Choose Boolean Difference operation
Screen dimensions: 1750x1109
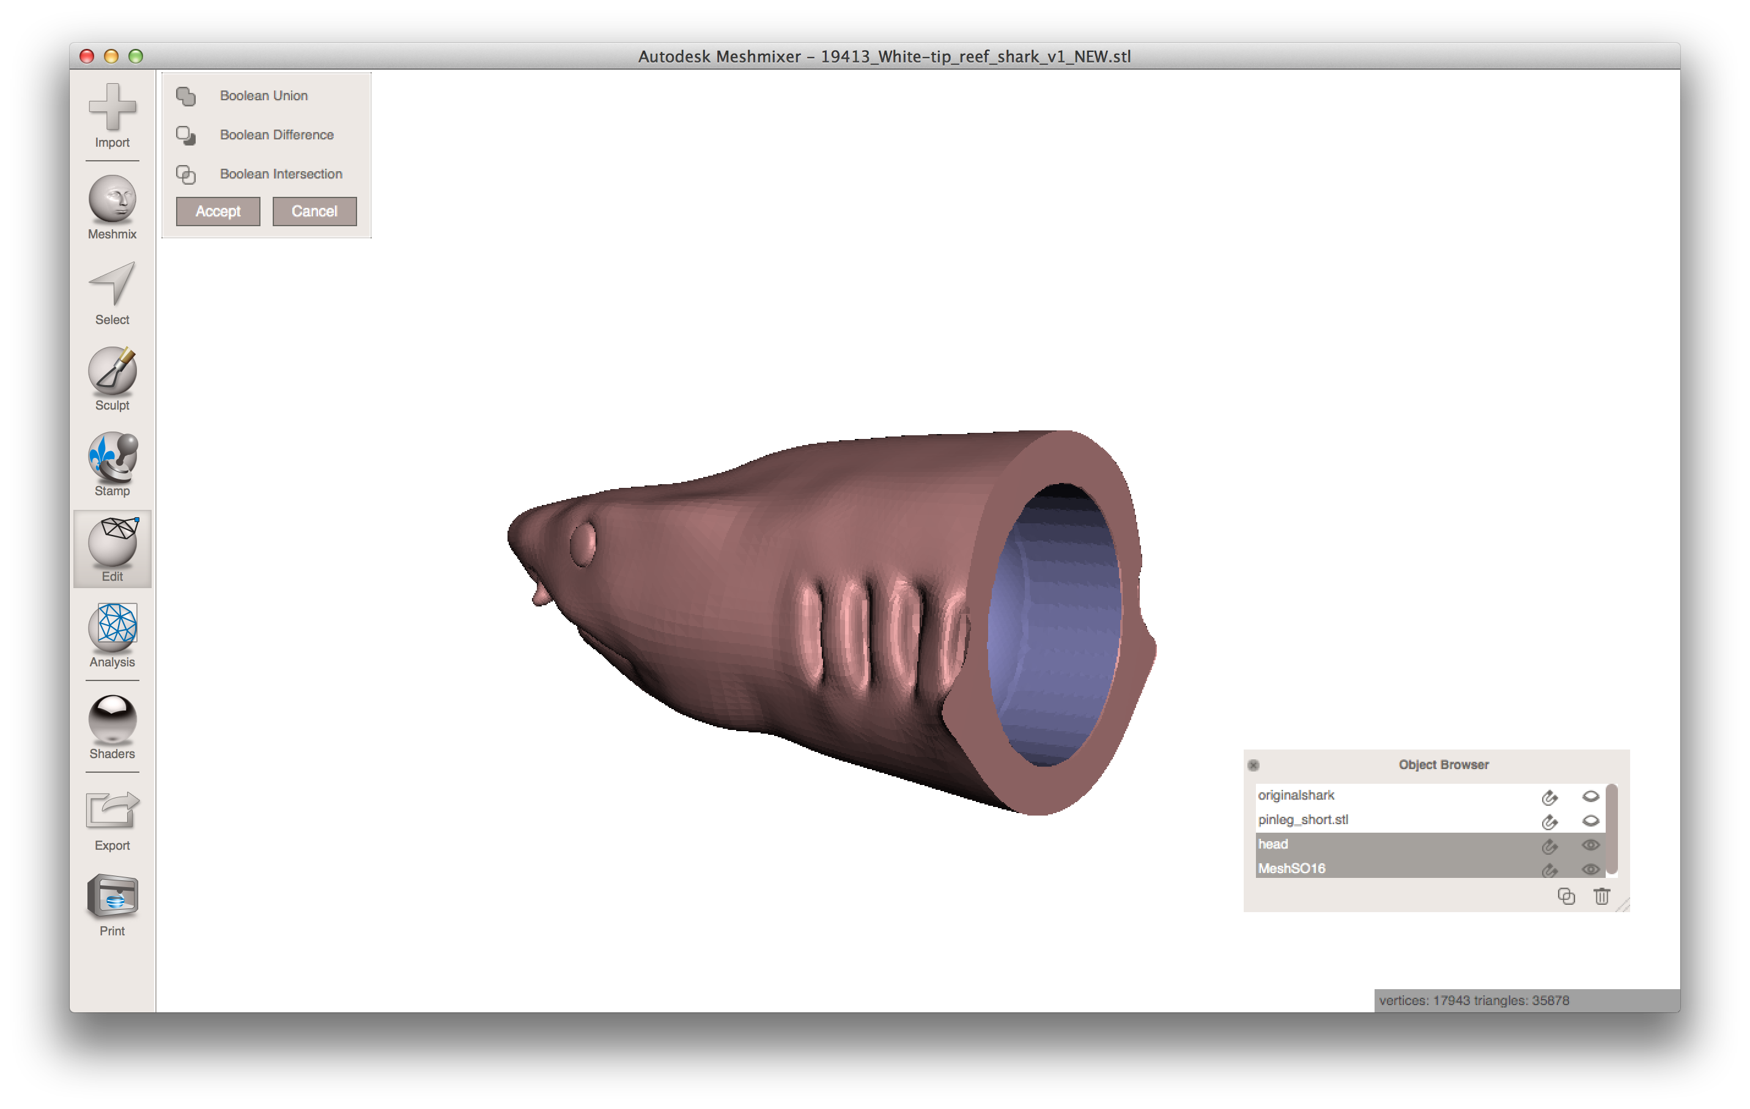coord(277,135)
